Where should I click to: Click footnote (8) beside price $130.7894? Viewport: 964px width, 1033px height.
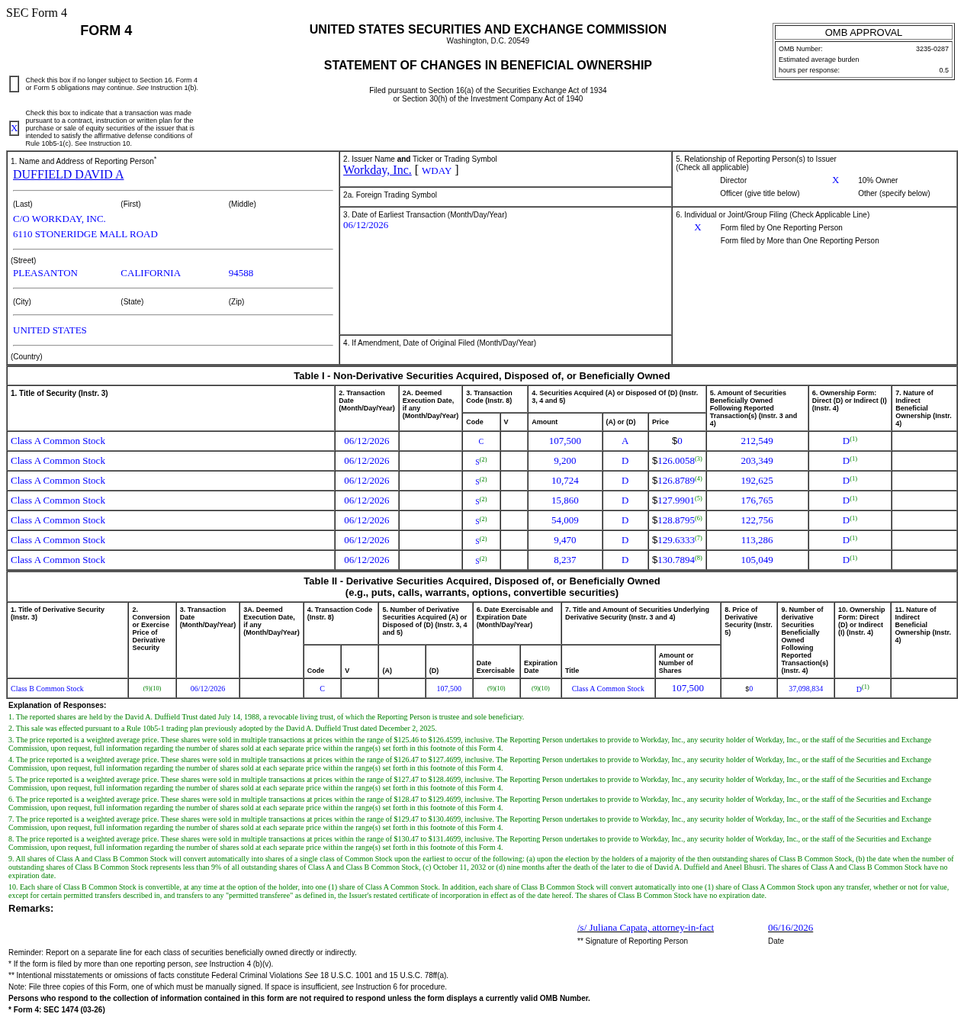[699, 558]
